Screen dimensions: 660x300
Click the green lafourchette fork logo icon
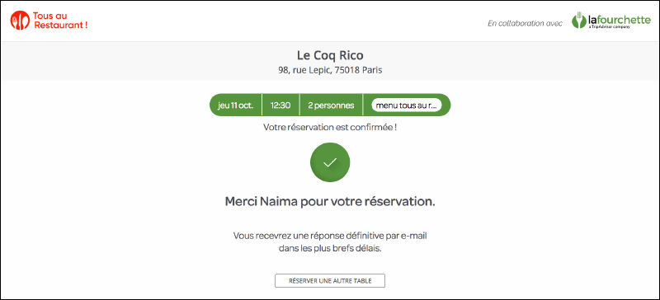click(579, 20)
